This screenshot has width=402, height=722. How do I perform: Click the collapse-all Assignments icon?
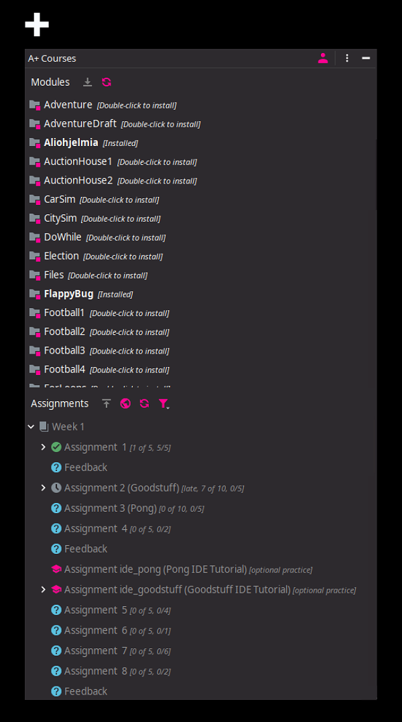pyautogui.click(x=107, y=403)
